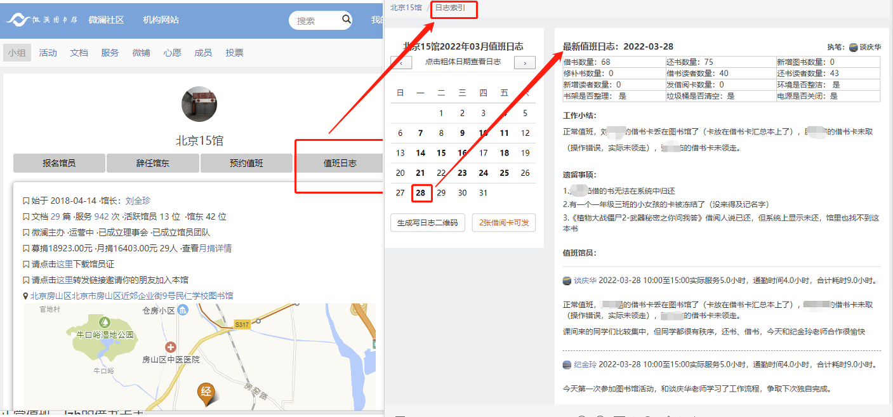The height and width of the screenshot is (417, 893).
Task: Open the 投票 tab
Action: (x=234, y=53)
